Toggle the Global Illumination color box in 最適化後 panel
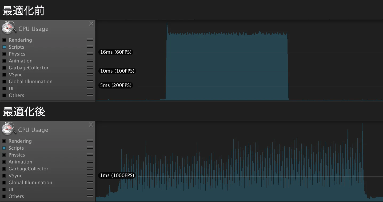Image resolution: width=383 pixels, height=202 pixels. (4, 183)
